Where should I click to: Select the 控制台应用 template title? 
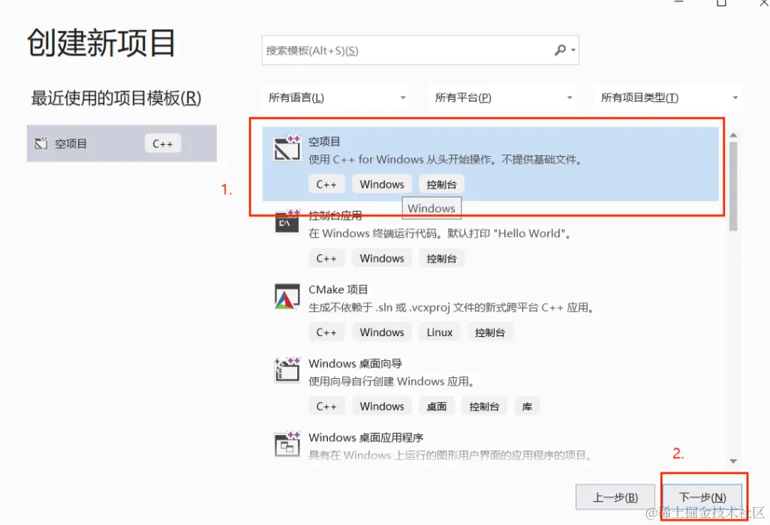[x=335, y=215]
